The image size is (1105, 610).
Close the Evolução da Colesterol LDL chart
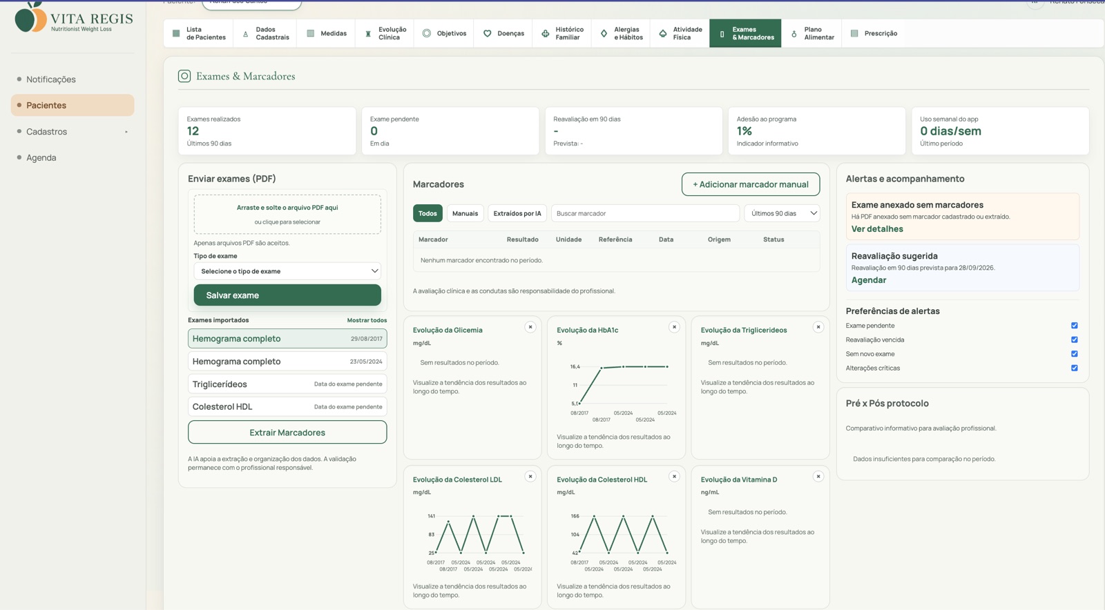point(530,476)
